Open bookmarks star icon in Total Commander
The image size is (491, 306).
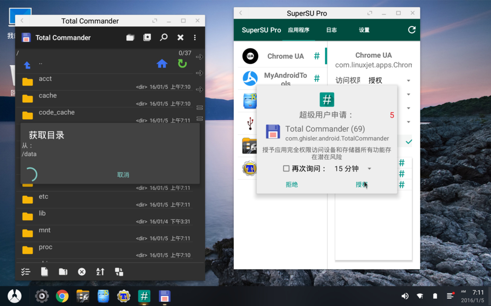click(147, 38)
